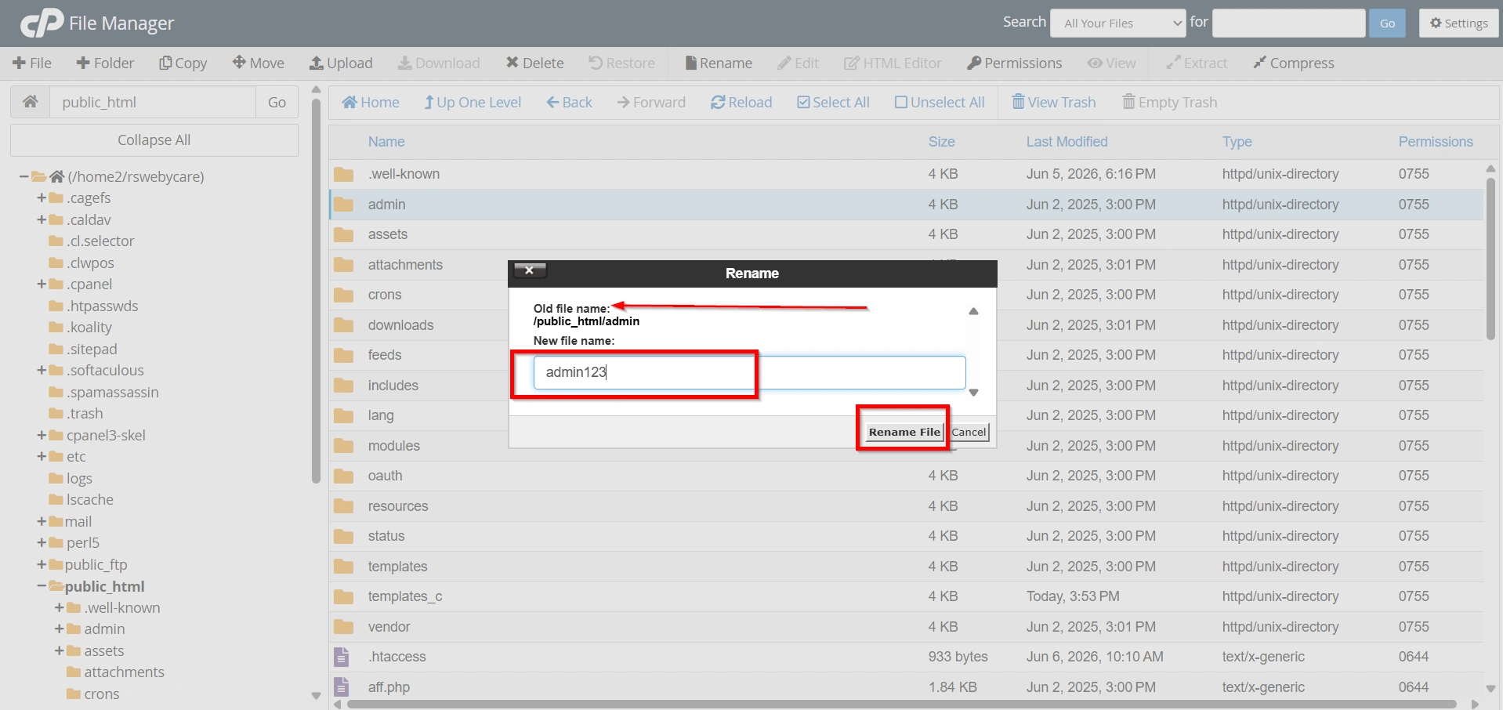This screenshot has height=710, width=1503.
Task: Open the All Your Files search dropdown
Action: (x=1118, y=23)
